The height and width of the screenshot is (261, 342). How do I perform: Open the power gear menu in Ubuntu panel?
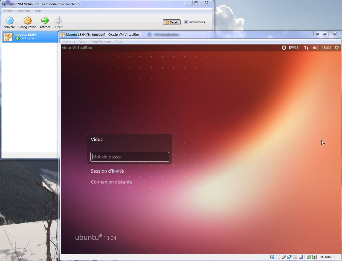[337, 48]
